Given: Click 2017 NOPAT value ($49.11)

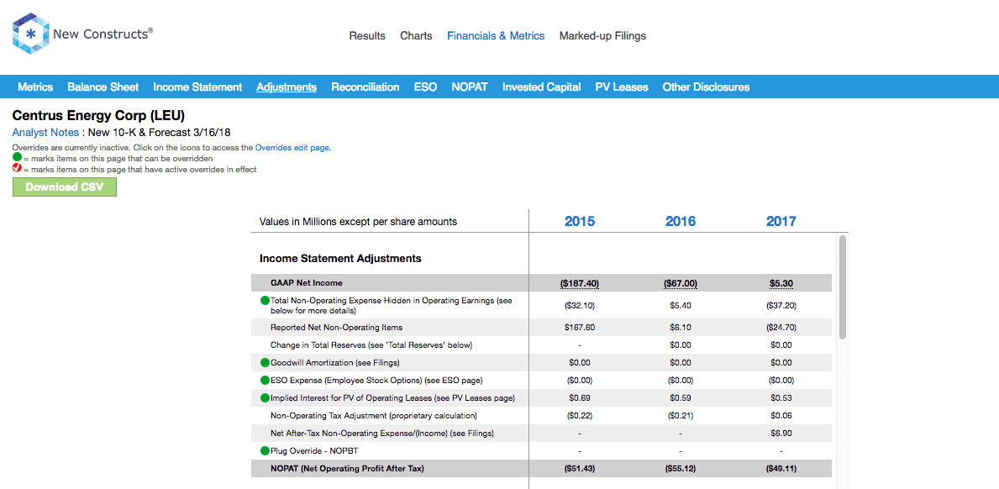Looking at the screenshot, I should point(781,469).
